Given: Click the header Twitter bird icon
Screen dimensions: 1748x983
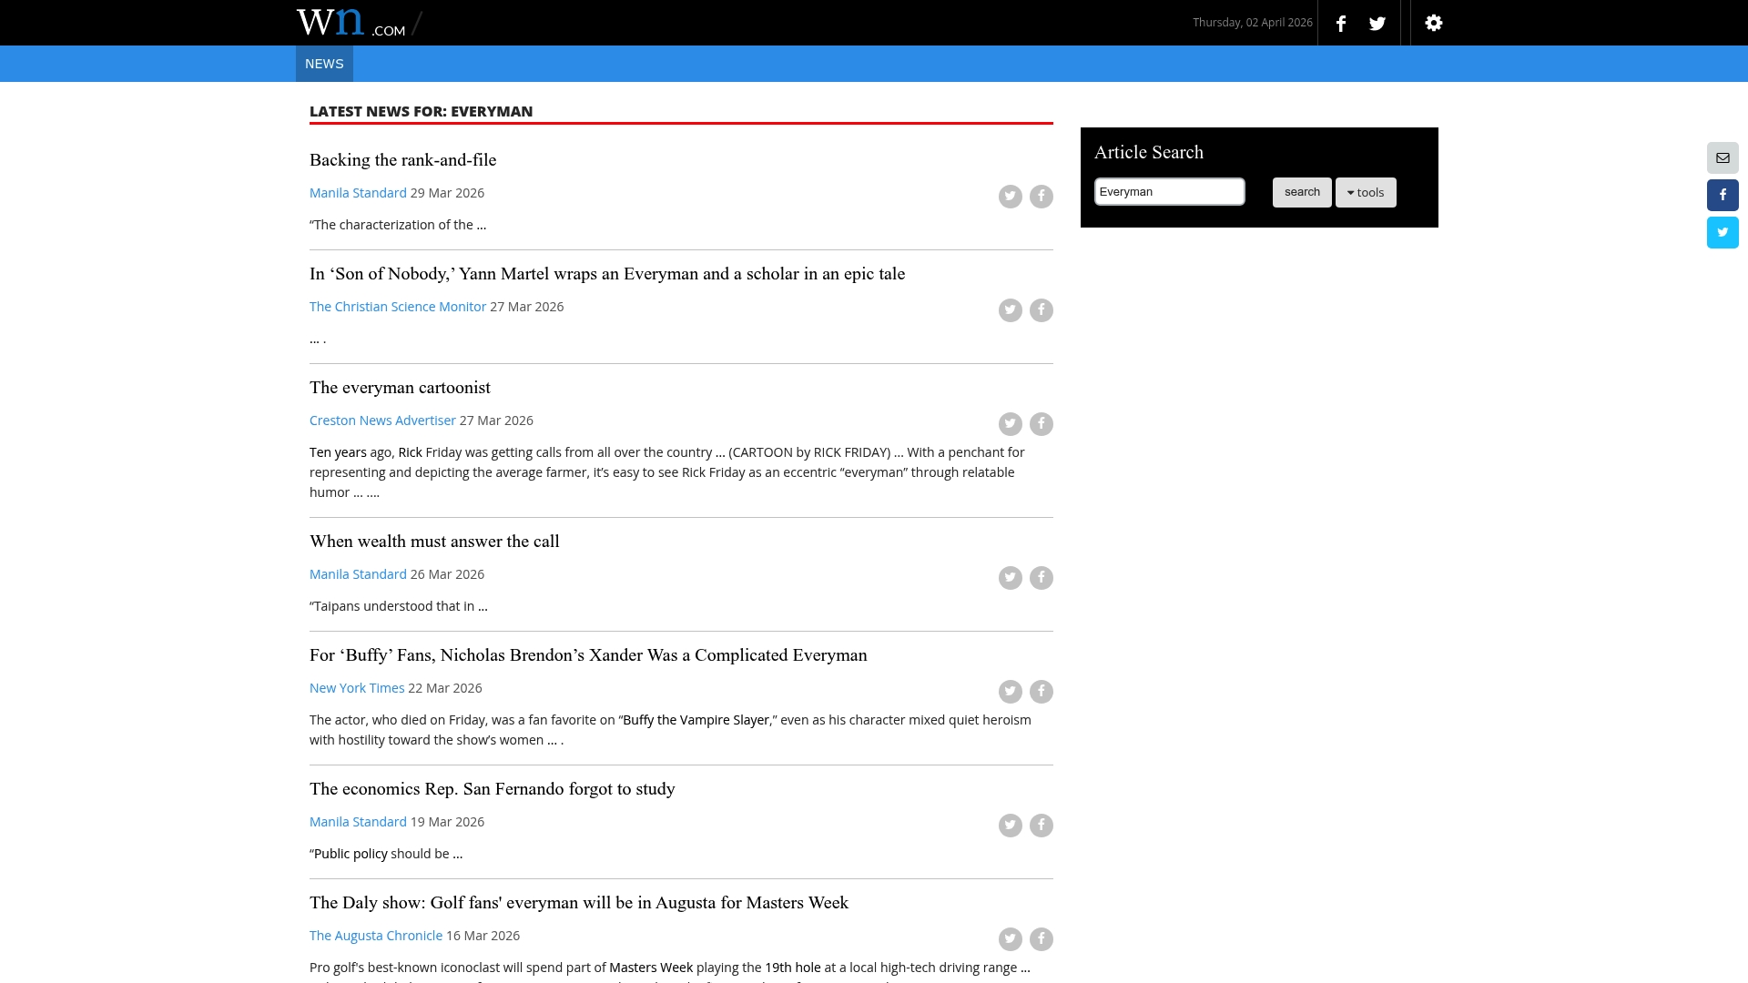Looking at the screenshot, I should [1377, 24].
